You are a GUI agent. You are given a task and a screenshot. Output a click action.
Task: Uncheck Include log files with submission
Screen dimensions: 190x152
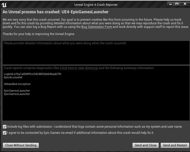[x=5, y=127]
